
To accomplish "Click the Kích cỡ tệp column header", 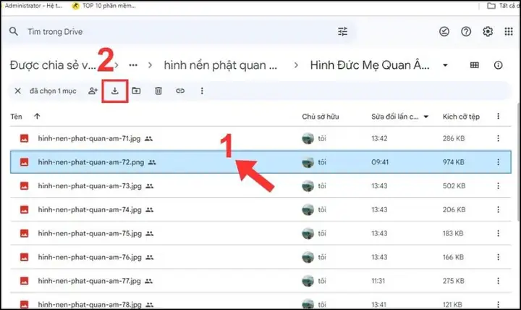I will (x=461, y=117).
